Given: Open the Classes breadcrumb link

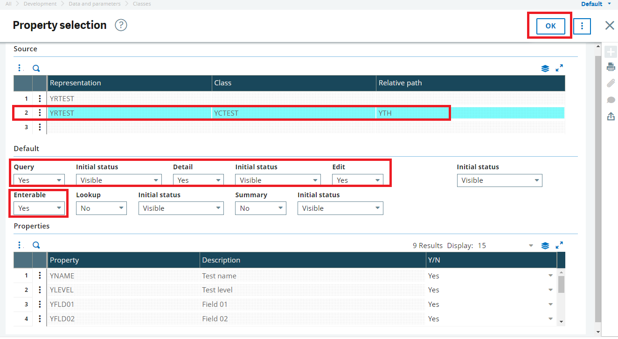Looking at the screenshot, I should 142,4.
